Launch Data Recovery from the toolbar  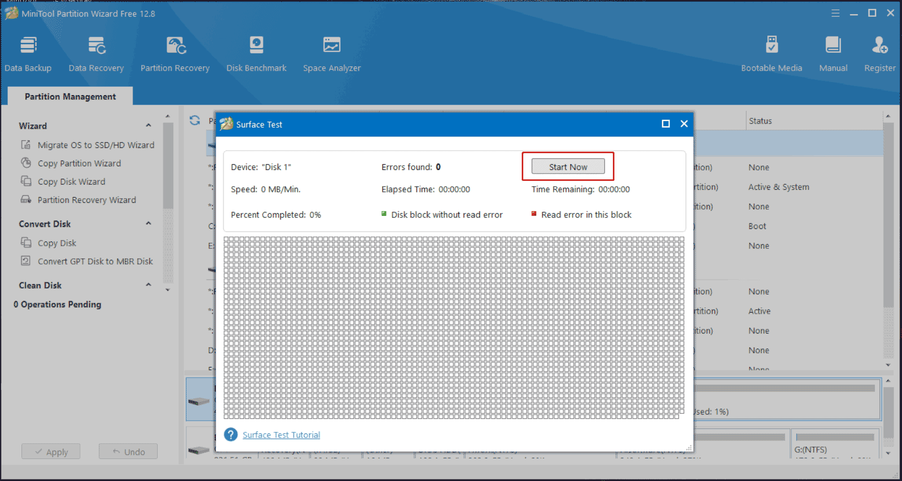pyautogui.click(x=96, y=54)
